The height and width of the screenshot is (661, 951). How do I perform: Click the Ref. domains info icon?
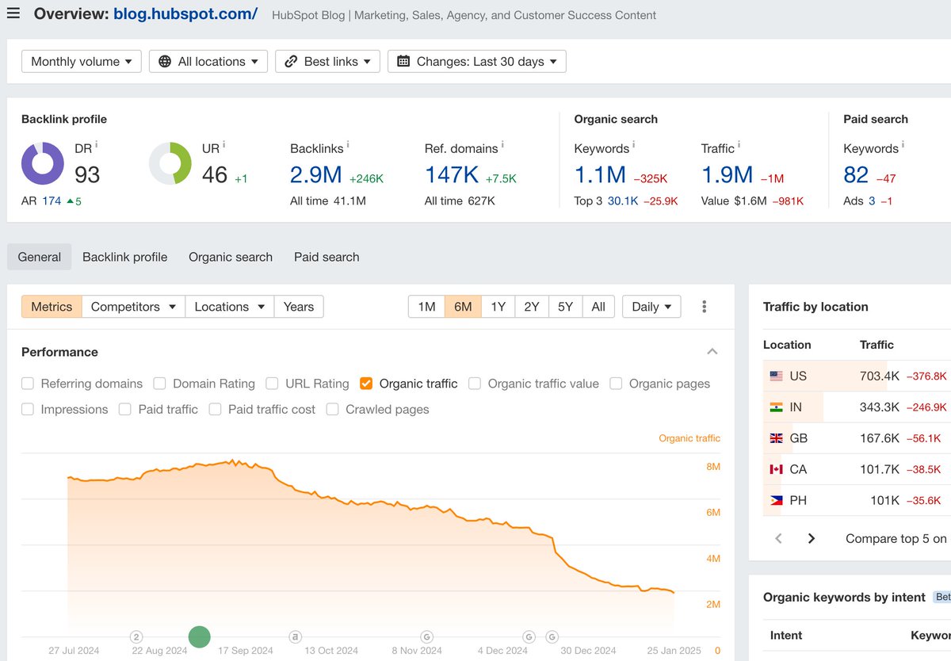tap(502, 145)
